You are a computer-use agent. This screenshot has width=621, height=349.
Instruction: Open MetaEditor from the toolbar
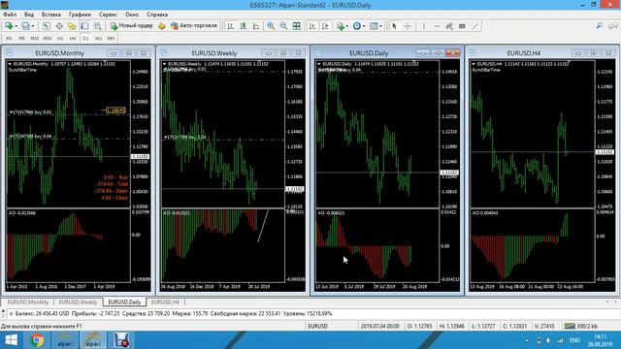pyautogui.click(x=162, y=26)
